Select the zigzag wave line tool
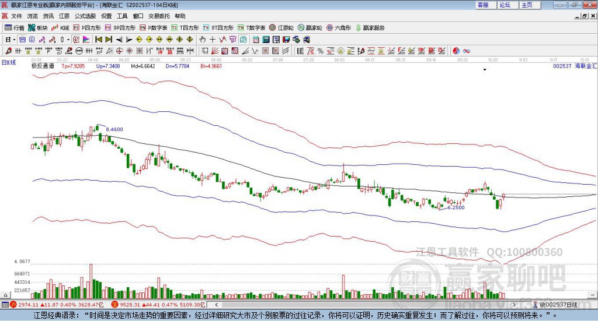The height and width of the screenshot is (321, 598). coord(255,51)
